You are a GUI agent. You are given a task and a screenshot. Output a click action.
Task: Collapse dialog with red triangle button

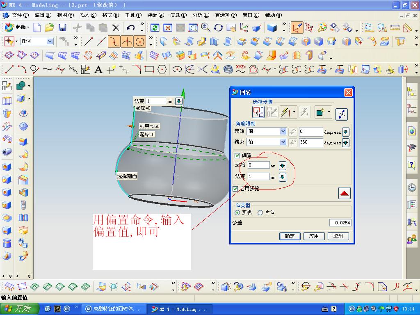click(344, 193)
